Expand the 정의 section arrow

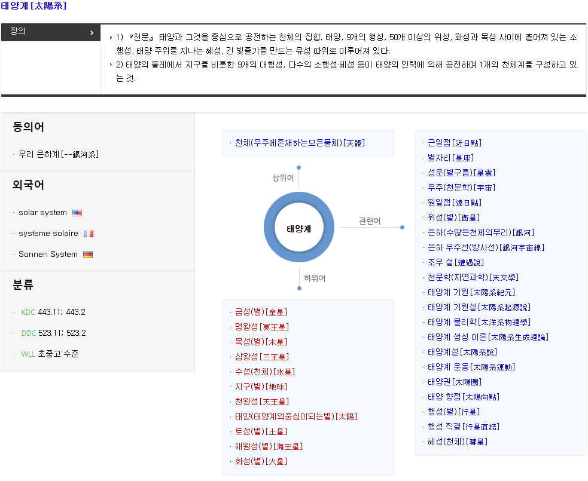tap(92, 32)
